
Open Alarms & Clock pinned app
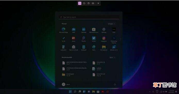coord(74,48)
